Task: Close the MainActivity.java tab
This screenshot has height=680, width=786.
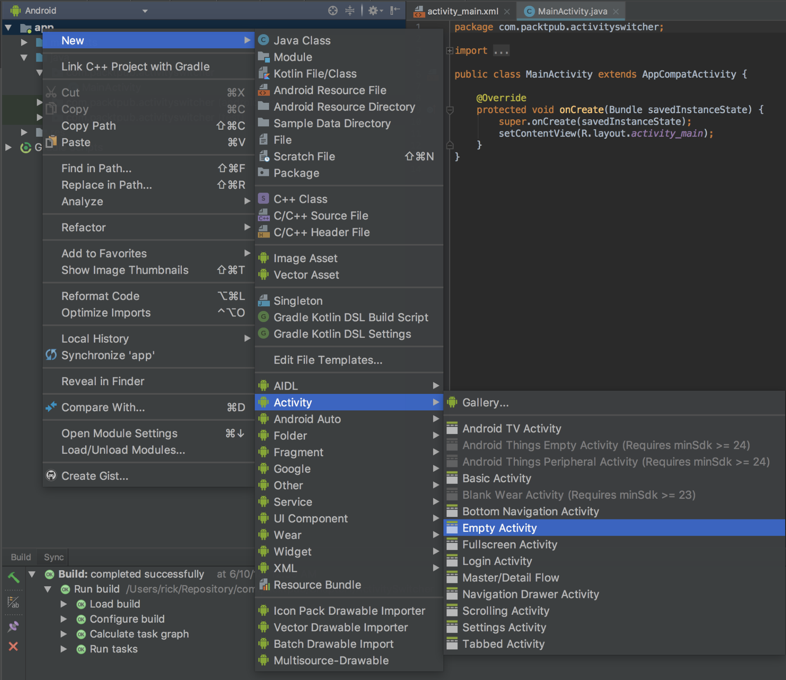Action: click(616, 12)
